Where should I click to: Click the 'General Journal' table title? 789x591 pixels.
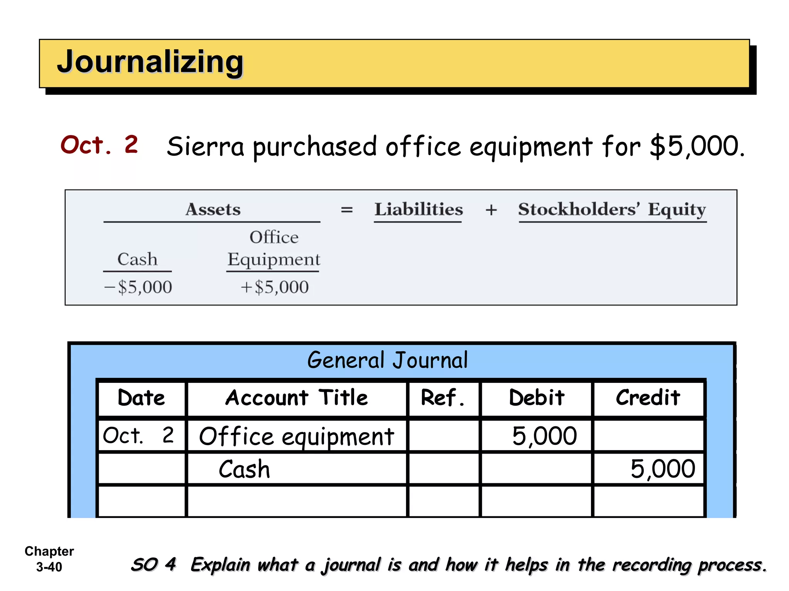pos(388,360)
